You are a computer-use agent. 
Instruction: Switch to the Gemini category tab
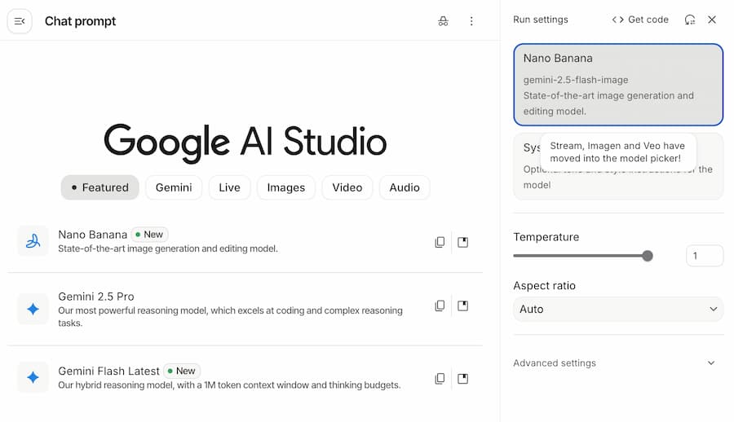pos(174,187)
